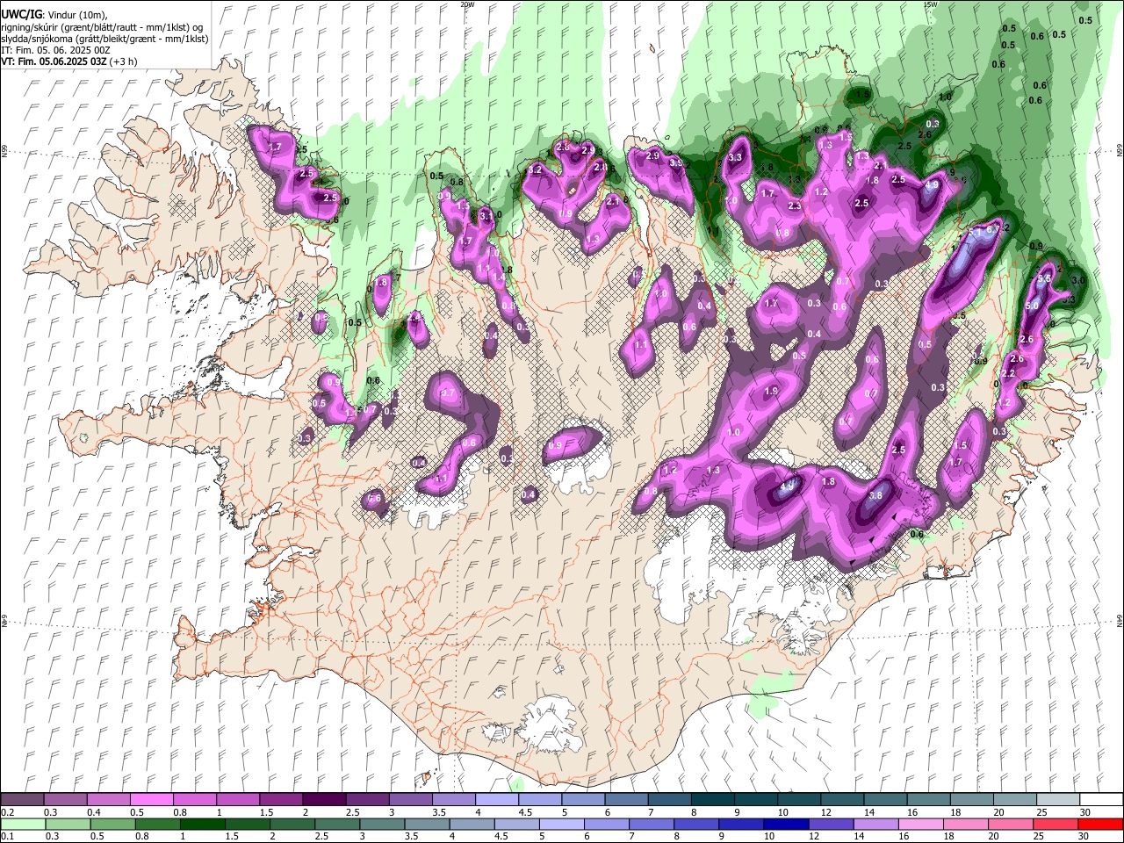The image size is (1124, 843).
Task: Click the 3.1 snowfall value on map
Action: coord(486,215)
